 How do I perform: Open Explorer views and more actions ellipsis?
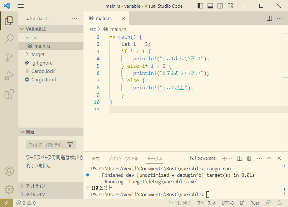click(75, 18)
